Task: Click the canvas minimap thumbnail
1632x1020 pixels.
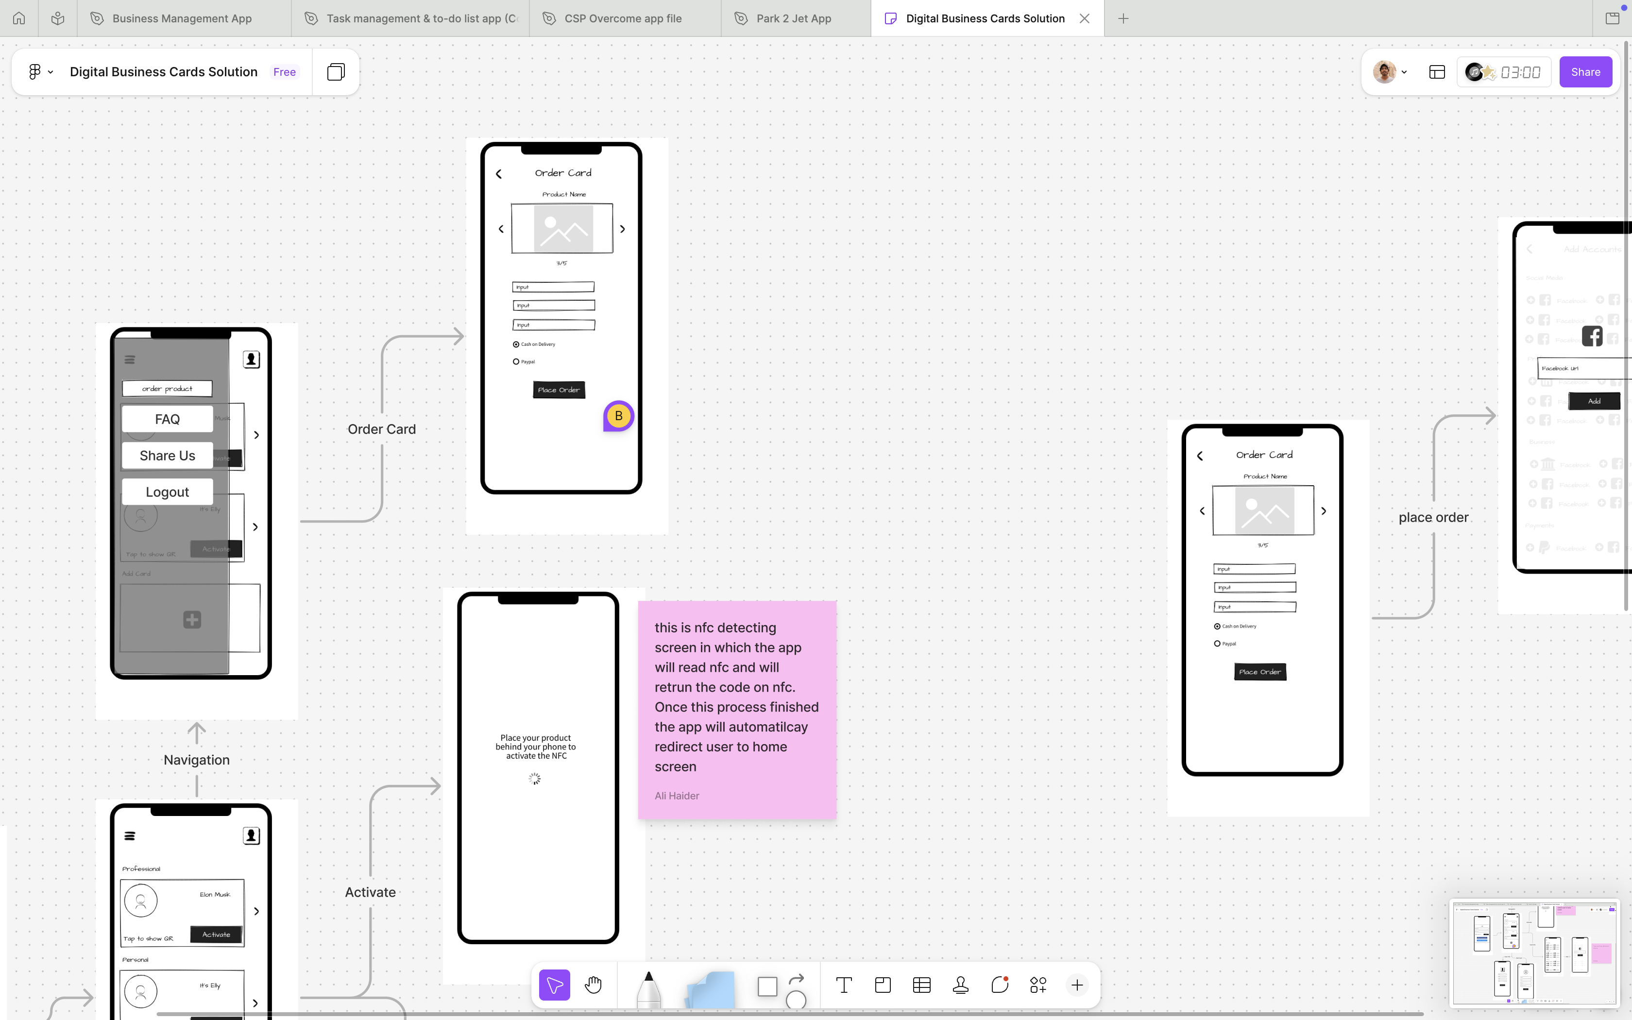Action: tap(1534, 952)
